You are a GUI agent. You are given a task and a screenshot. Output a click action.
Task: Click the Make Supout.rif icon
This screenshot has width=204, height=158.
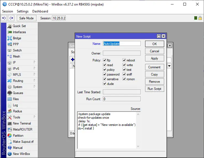(x=10, y=142)
